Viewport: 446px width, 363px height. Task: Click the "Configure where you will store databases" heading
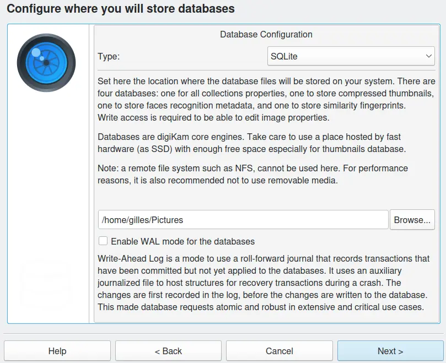pos(121,9)
